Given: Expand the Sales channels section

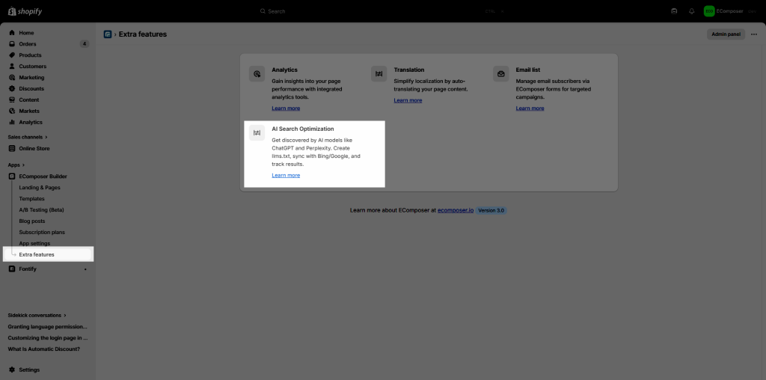Looking at the screenshot, I should (28, 137).
